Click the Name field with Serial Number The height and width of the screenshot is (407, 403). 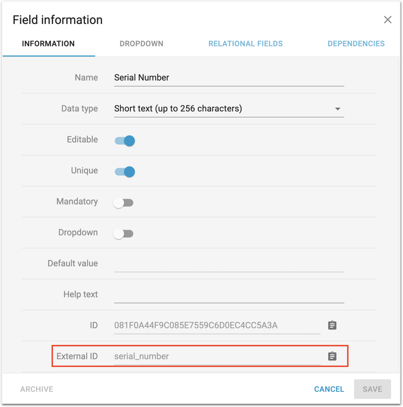click(x=229, y=77)
